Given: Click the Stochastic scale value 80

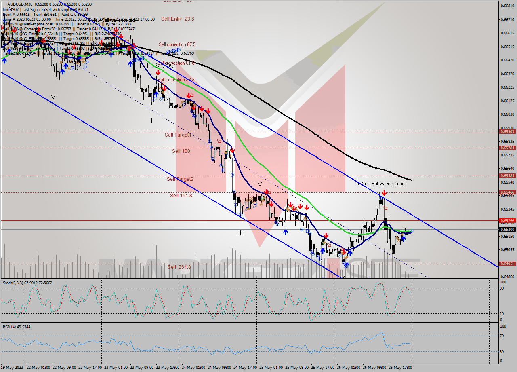Looking at the screenshot, I should [x=502, y=288].
